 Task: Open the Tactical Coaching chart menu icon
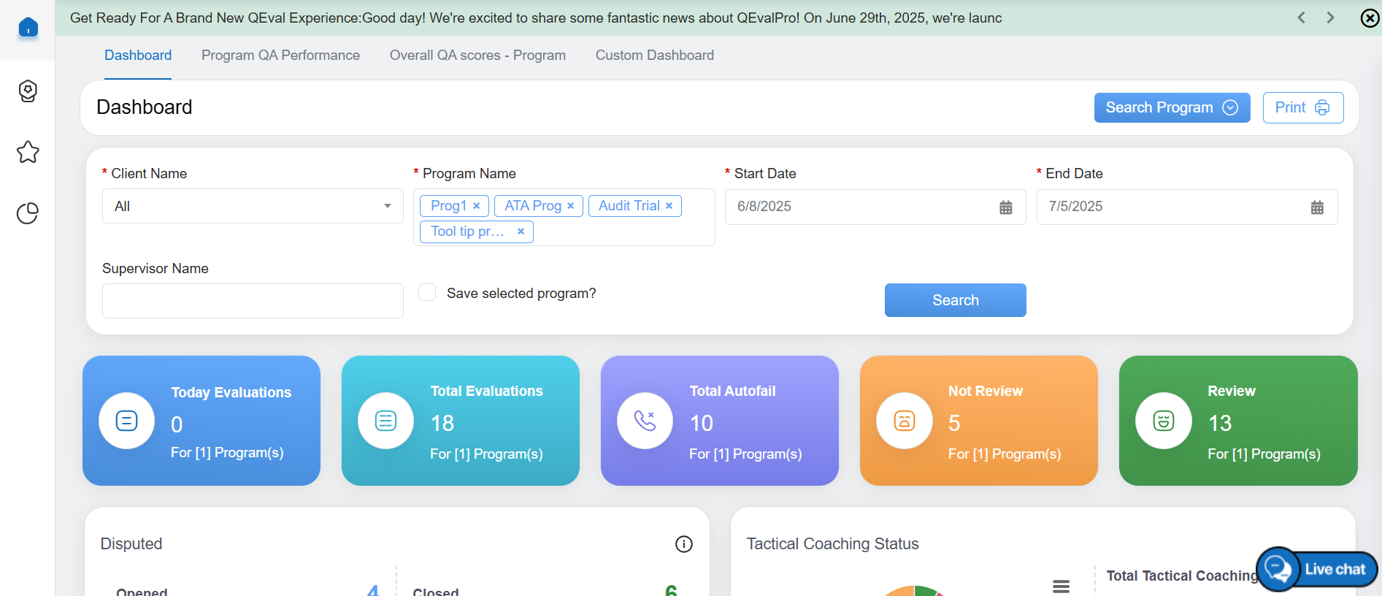(x=1061, y=586)
